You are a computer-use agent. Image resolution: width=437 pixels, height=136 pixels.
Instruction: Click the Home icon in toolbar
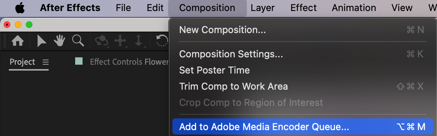coord(18,41)
